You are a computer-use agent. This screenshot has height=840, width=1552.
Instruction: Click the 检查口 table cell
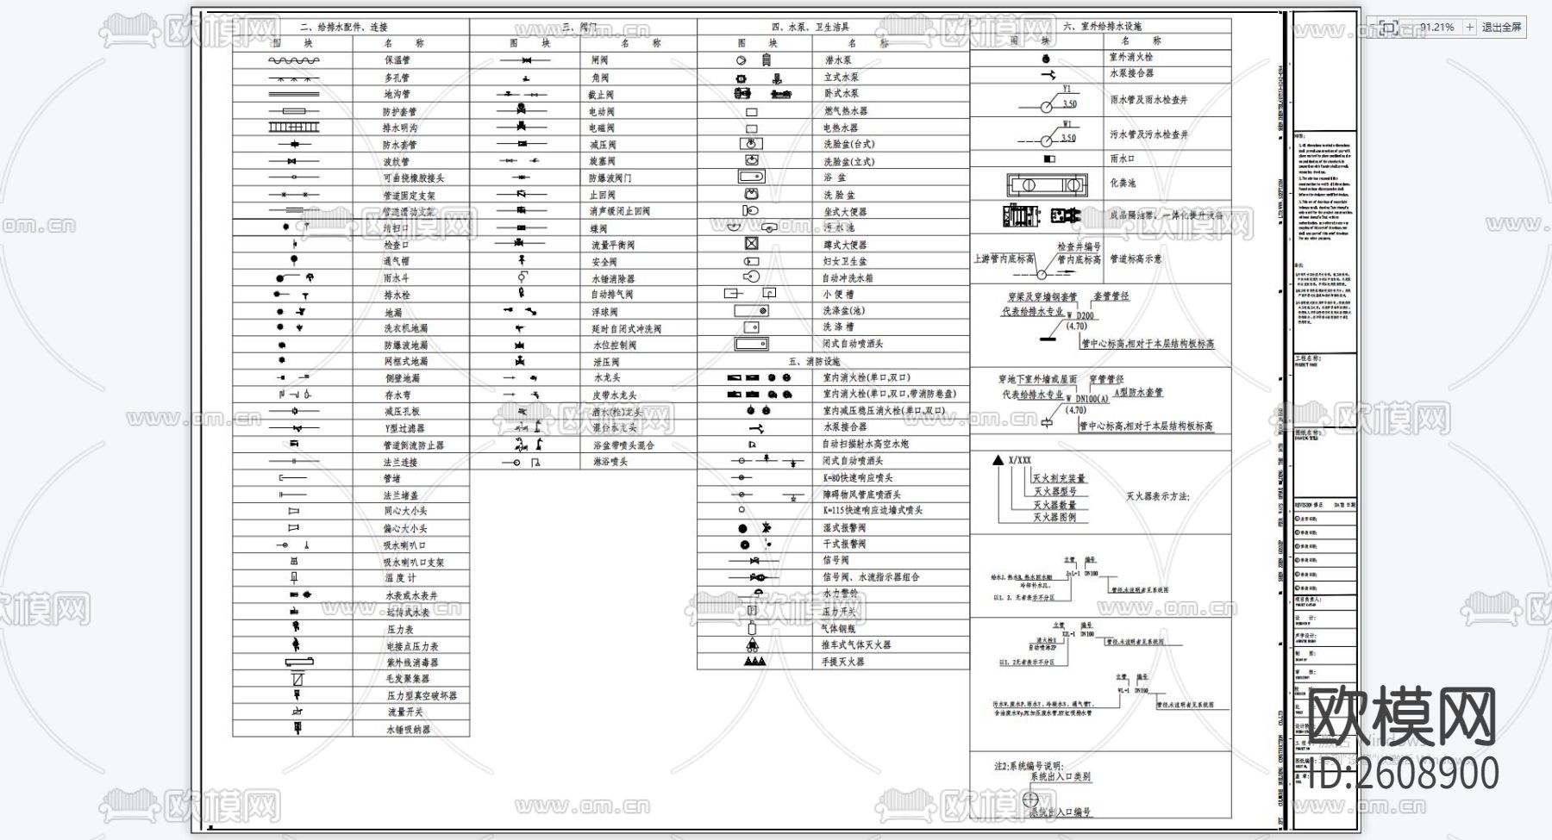click(411, 245)
